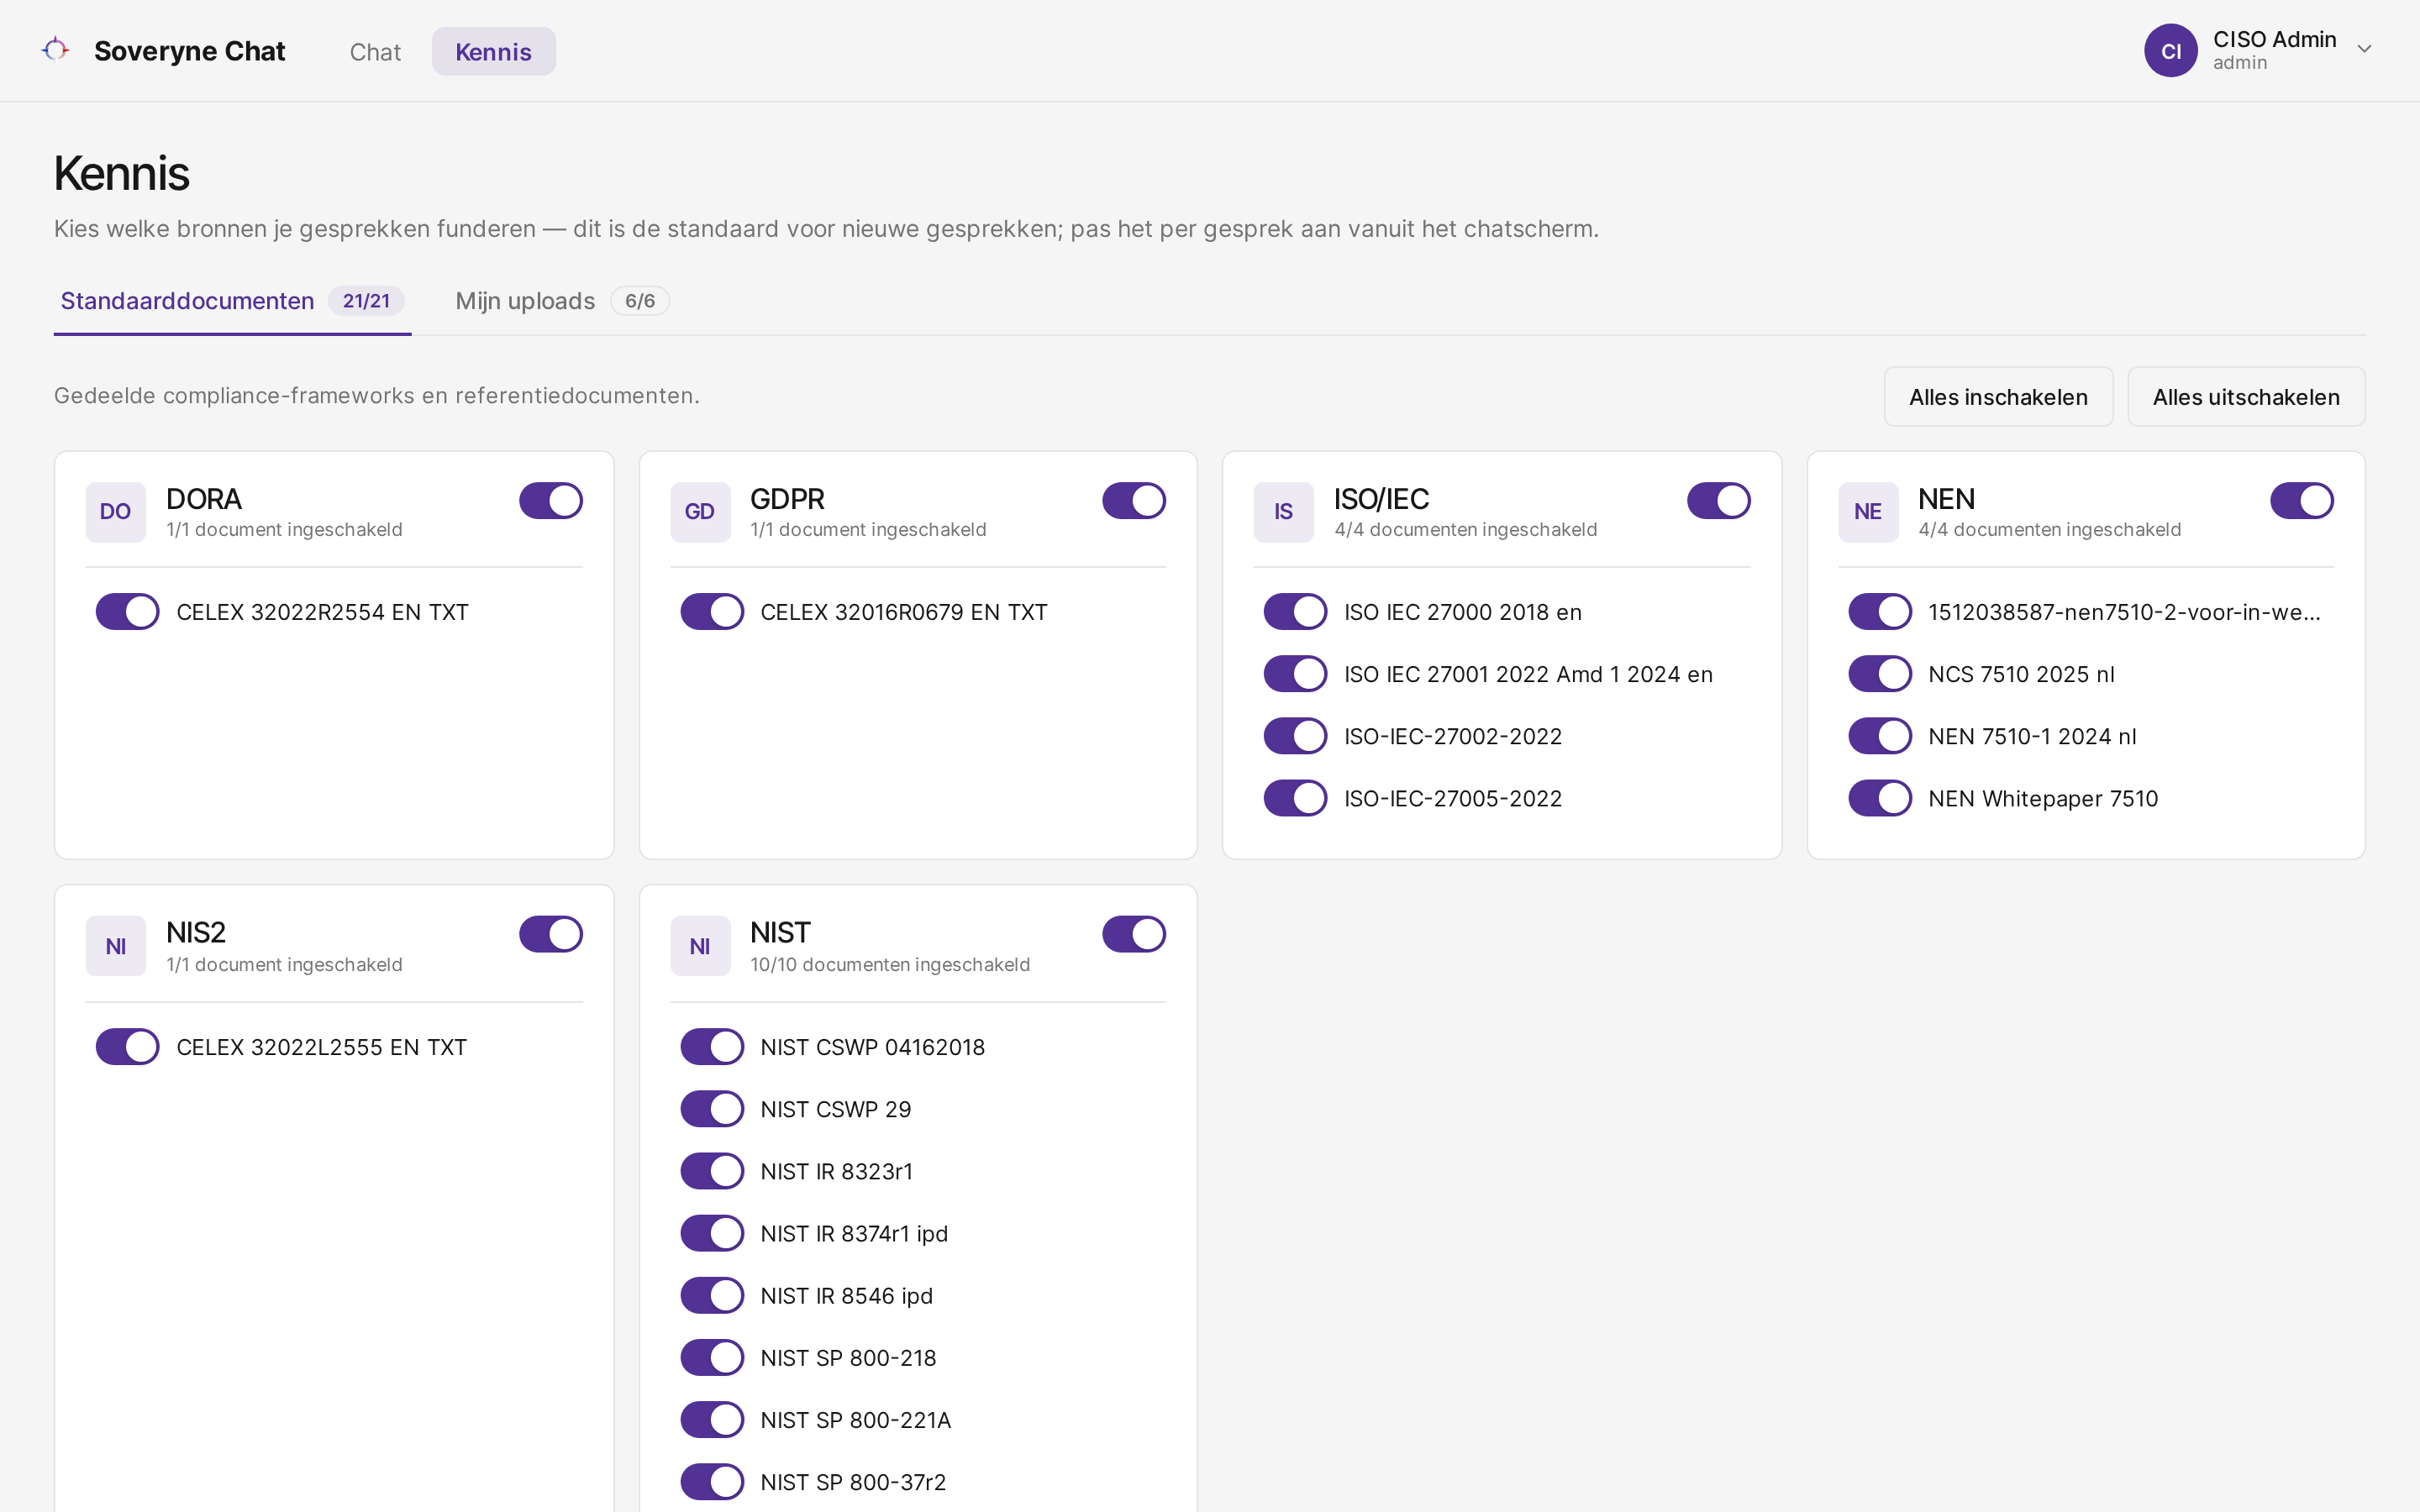Screen dimensions: 2420x1512
Task: Click the 'NCS 7510 2025 nl' label
Action: click(x=2021, y=674)
